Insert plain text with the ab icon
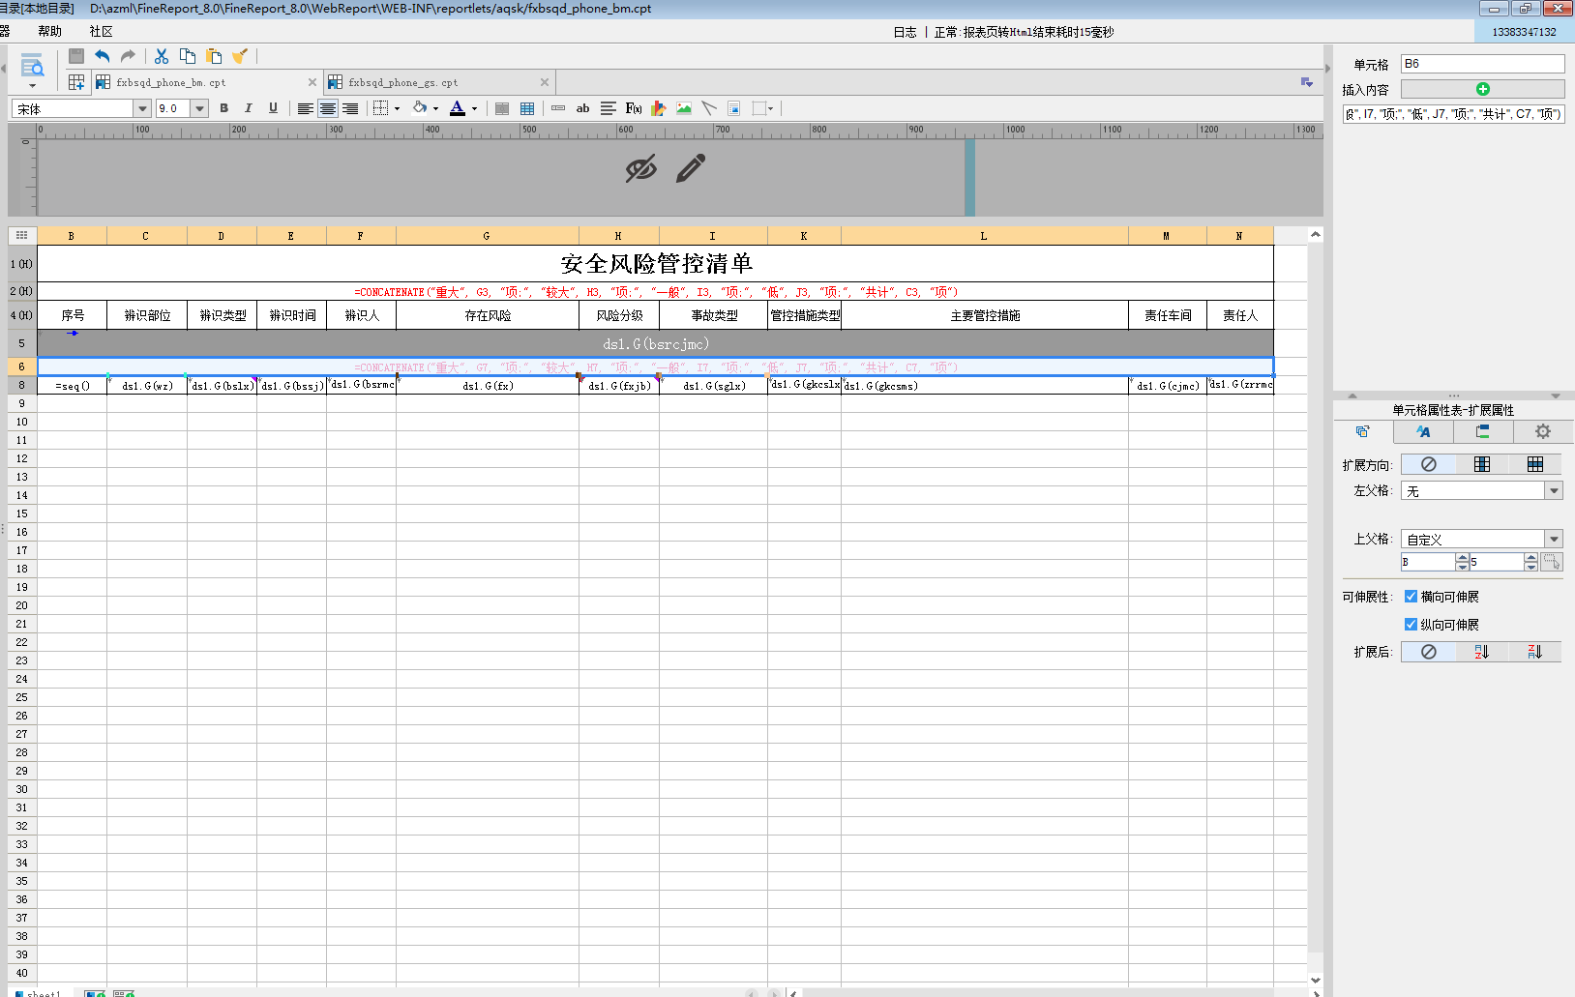This screenshot has width=1575, height=997. (582, 108)
